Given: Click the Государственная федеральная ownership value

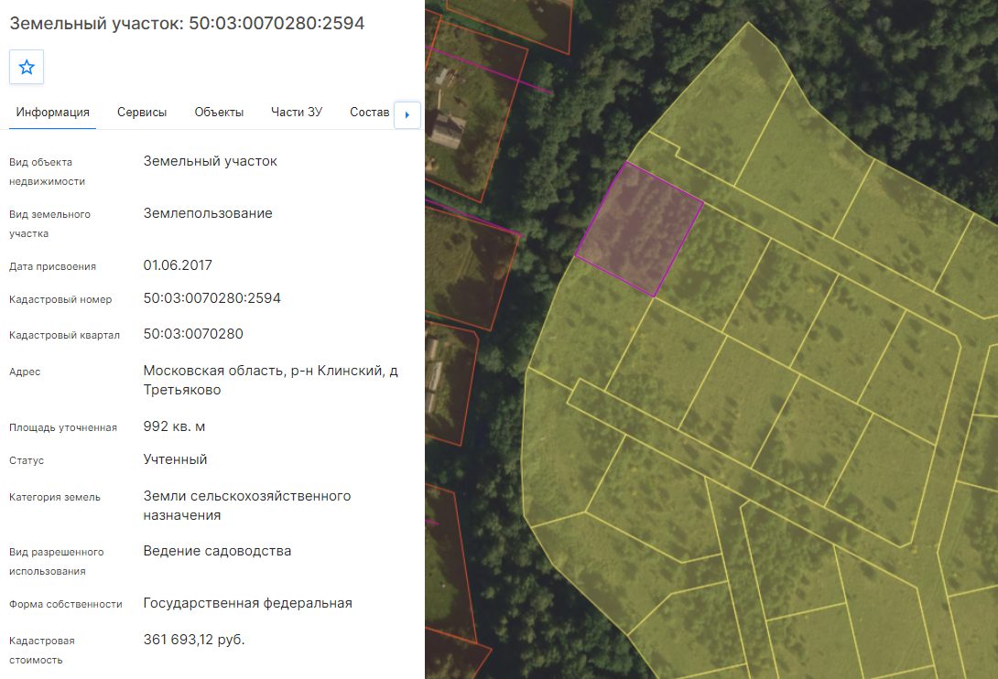Looking at the screenshot, I should tap(247, 603).
